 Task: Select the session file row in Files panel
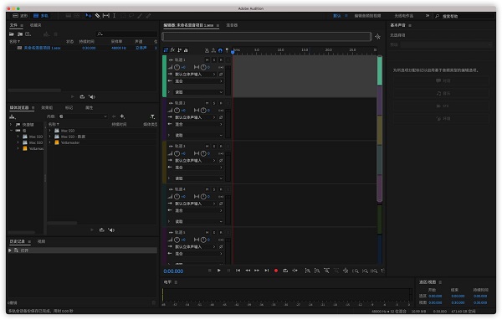point(83,48)
